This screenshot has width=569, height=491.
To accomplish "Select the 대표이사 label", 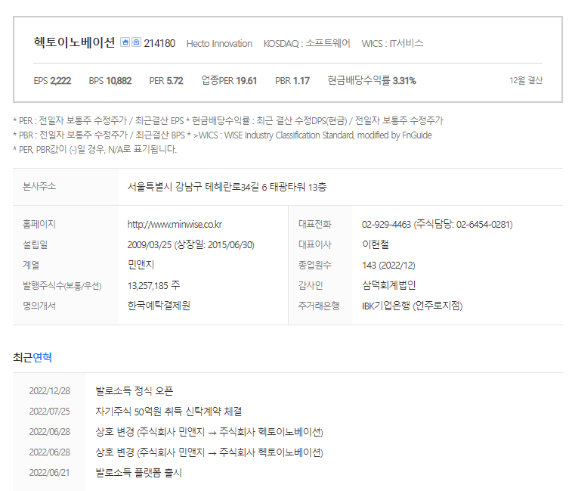I will click(315, 244).
